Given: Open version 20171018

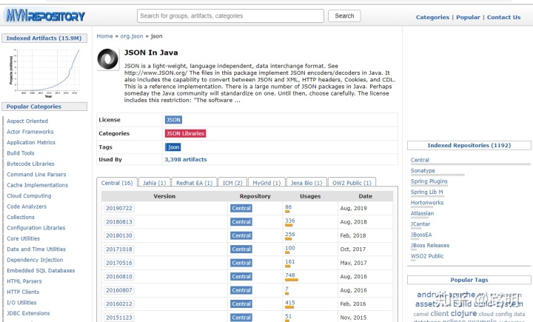Looking at the screenshot, I should click(x=119, y=249).
